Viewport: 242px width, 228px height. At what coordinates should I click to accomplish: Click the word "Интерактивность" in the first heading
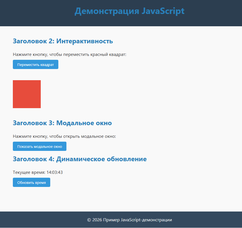(85, 41)
